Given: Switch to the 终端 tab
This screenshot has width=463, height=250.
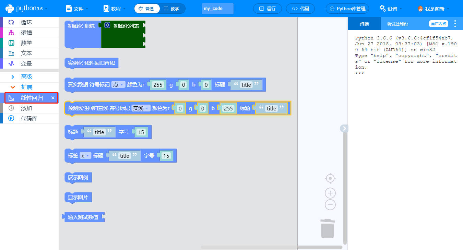Looking at the screenshot, I should pyautogui.click(x=364, y=24).
